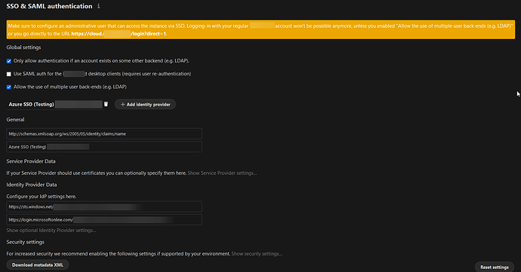Expand Show Service Provider settings
Screen dimensions: 521x272
(222, 173)
